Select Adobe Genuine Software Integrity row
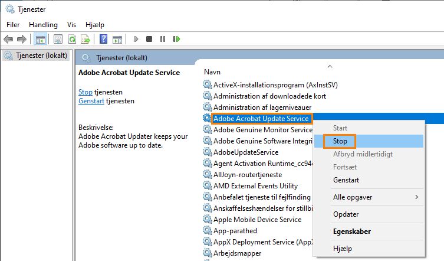 [x=263, y=141]
